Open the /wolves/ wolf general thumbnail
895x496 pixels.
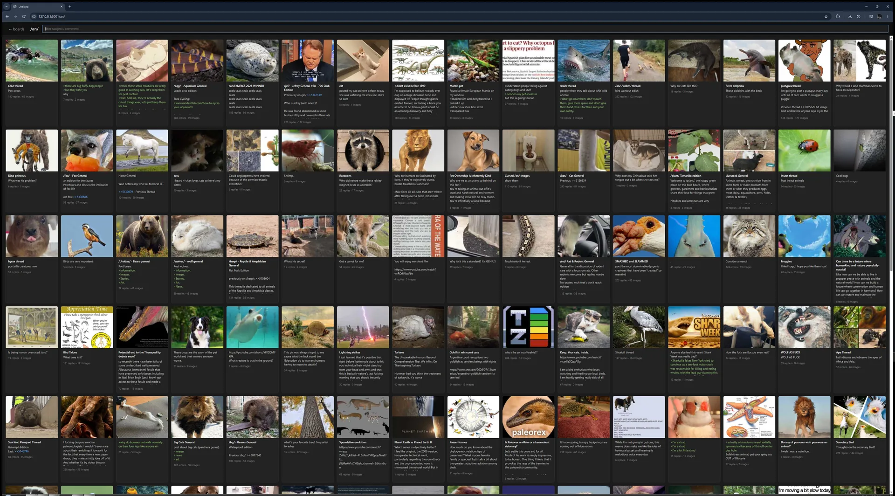click(197, 236)
